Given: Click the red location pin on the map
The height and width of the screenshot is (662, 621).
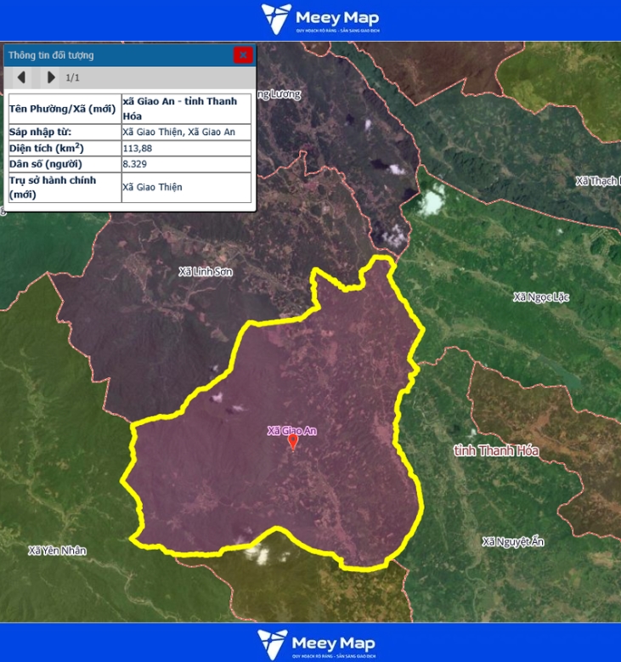Looking at the screenshot, I should pyautogui.click(x=293, y=441).
